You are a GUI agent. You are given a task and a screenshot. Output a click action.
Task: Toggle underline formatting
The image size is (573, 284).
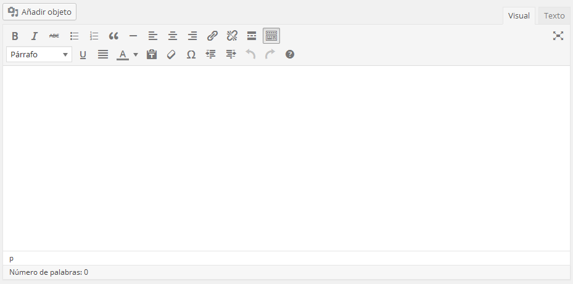83,54
